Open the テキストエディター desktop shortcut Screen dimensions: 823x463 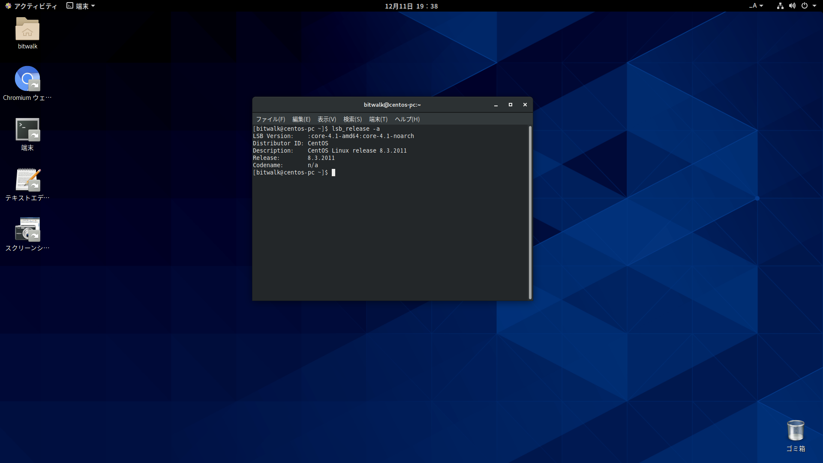(x=27, y=180)
